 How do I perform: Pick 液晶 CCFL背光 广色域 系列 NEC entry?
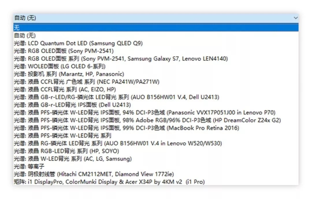(x=87, y=82)
